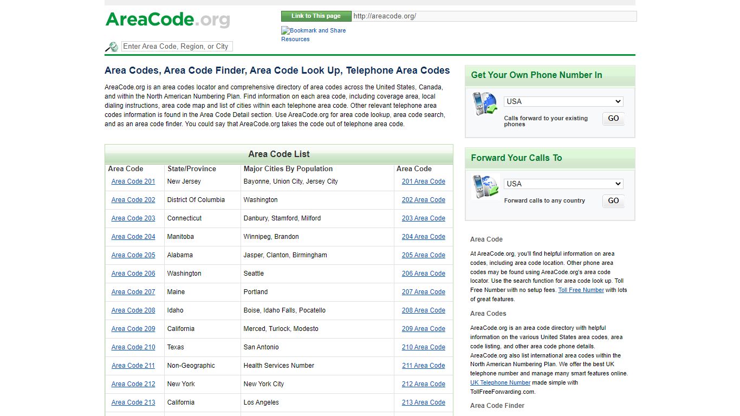
Task: Open Area Code 204 for Manitoba
Action: [133, 237]
